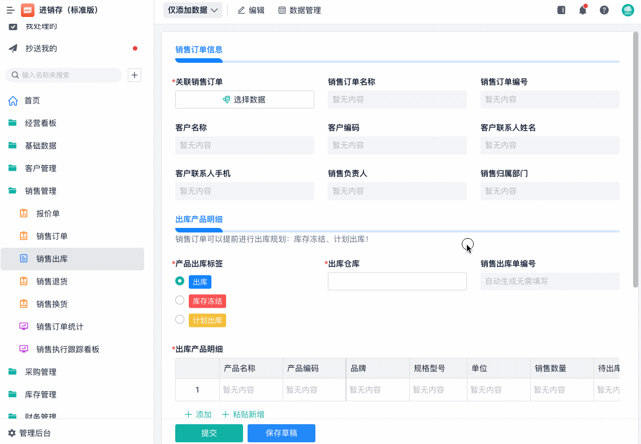Click the 库存管理 folder icon

(12, 394)
